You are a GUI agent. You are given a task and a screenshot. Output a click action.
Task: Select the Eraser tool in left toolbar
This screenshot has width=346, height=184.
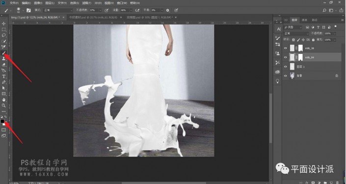coord(3,65)
